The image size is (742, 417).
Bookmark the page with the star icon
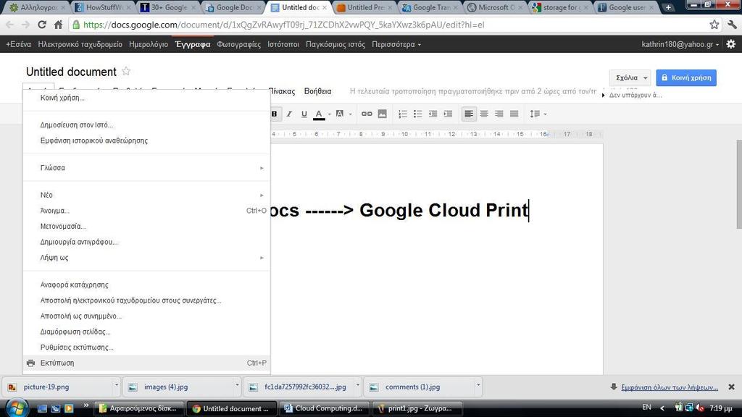point(714,25)
